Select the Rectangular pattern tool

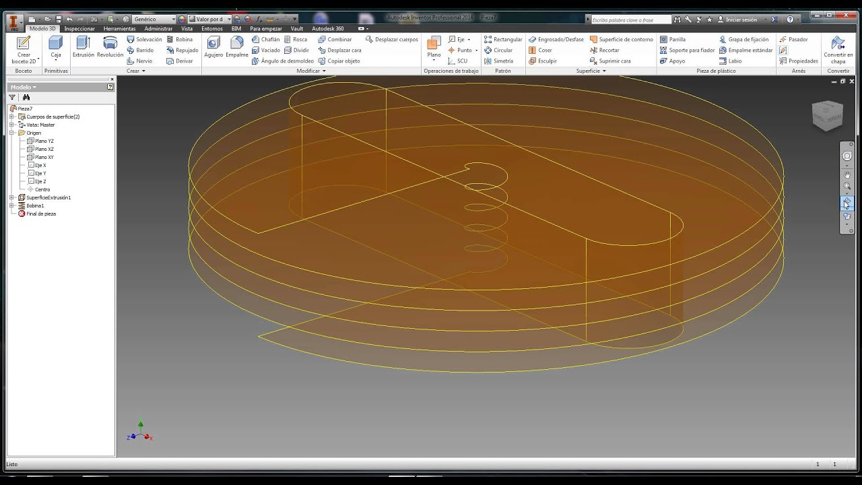coord(503,39)
